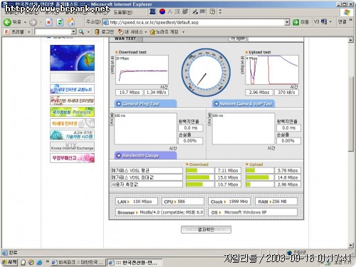Open the 로그인 item in the 프리챌 toolbar
The width and height of the screenshot is (356, 267).
click(104, 32)
